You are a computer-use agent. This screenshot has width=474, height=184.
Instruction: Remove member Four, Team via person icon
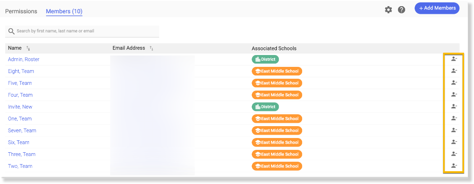pyautogui.click(x=454, y=94)
